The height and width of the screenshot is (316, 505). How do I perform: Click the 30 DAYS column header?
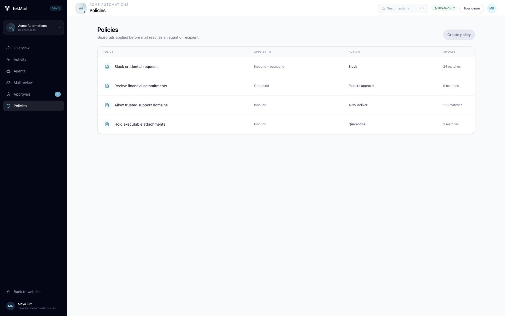click(x=449, y=52)
